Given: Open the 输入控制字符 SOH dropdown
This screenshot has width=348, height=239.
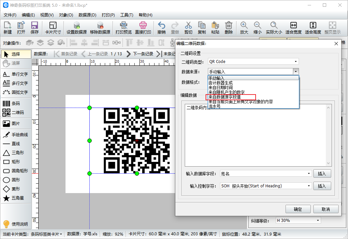Looking at the screenshot, I should (266, 186).
